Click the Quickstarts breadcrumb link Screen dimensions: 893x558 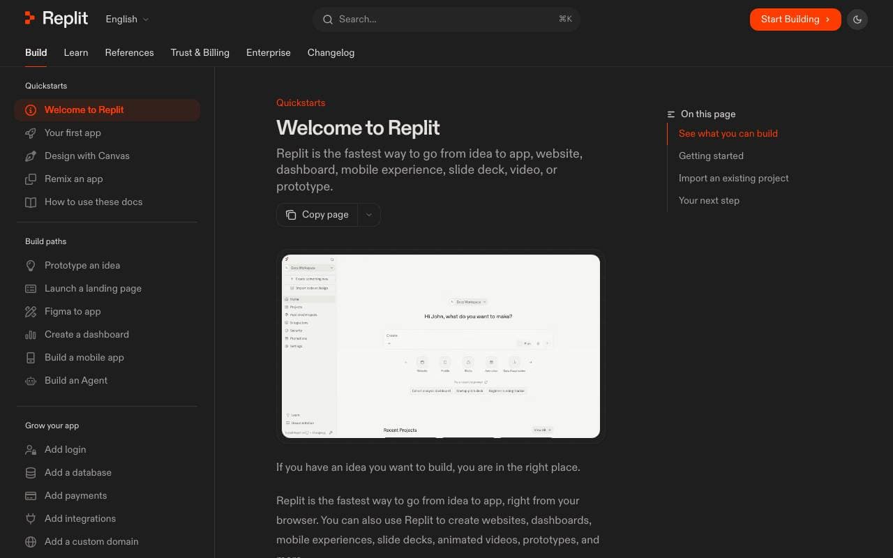point(301,103)
